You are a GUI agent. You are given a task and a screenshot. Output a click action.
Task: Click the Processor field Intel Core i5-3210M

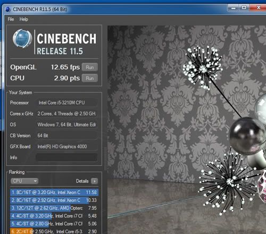tap(67, 103)
